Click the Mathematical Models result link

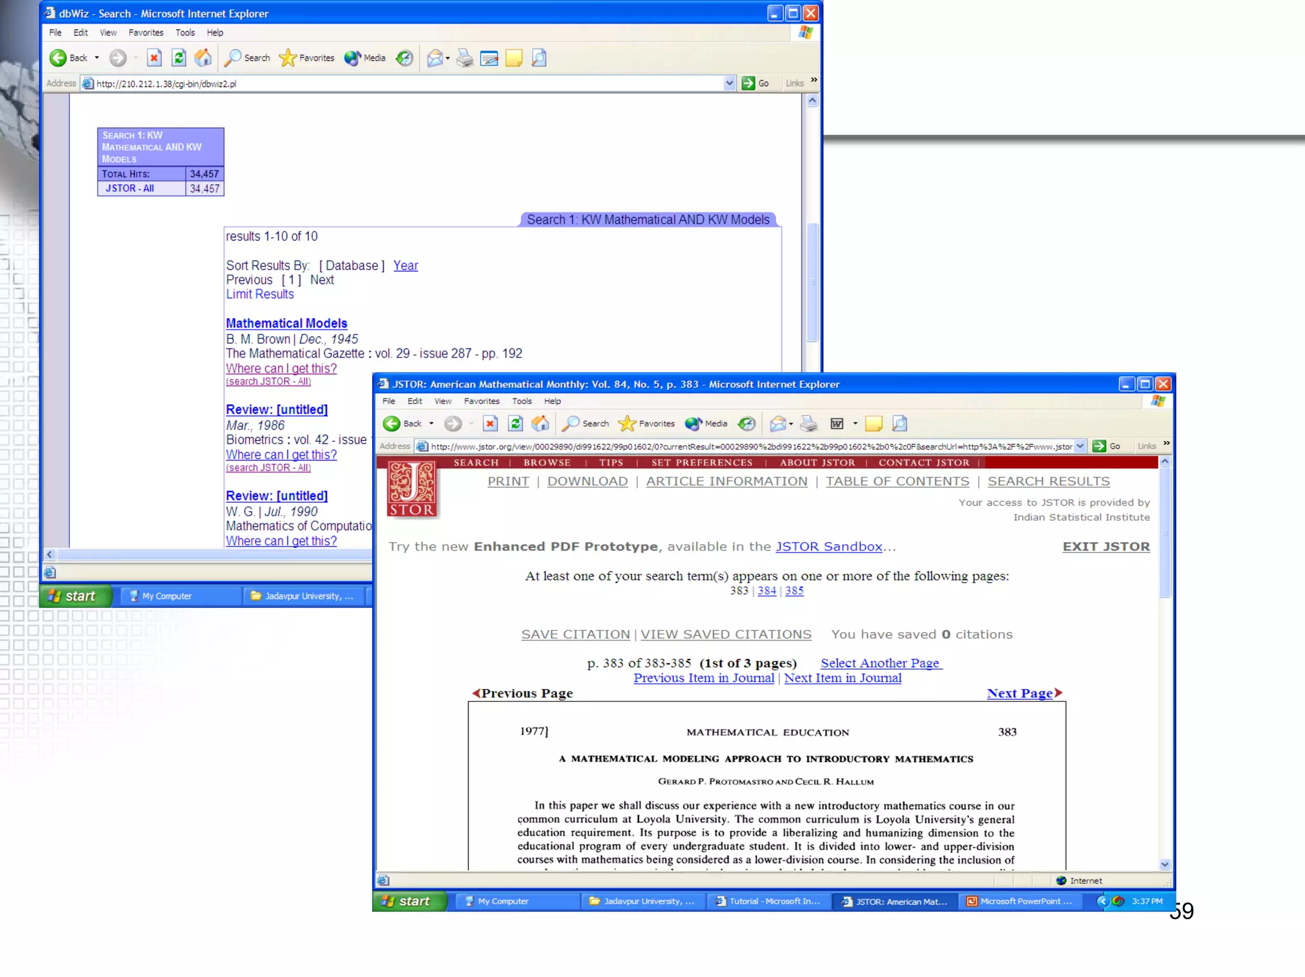click(286, 324)
